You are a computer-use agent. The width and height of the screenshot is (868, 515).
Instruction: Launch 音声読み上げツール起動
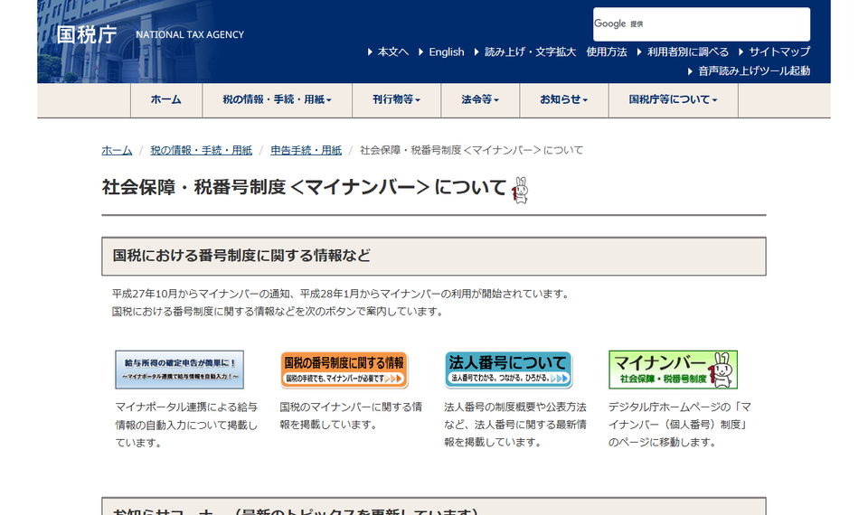point(754,70)
